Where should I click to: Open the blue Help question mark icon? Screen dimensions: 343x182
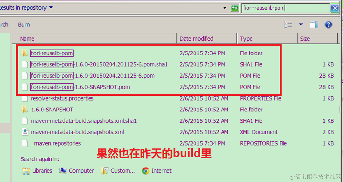328,24
